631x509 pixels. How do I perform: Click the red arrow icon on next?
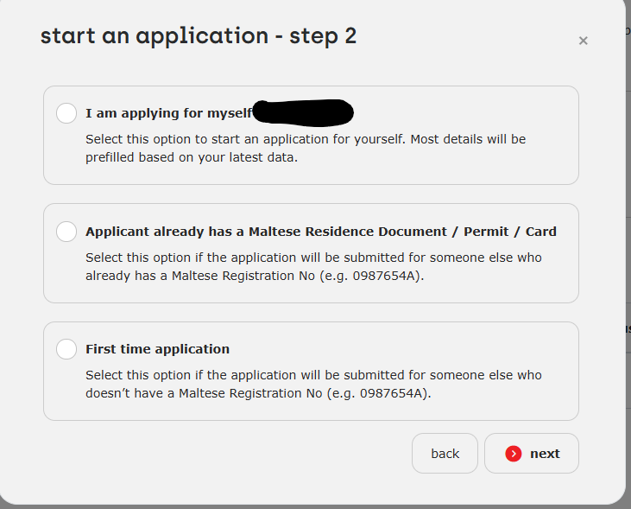pyautogui.click(x=514, y=454)
